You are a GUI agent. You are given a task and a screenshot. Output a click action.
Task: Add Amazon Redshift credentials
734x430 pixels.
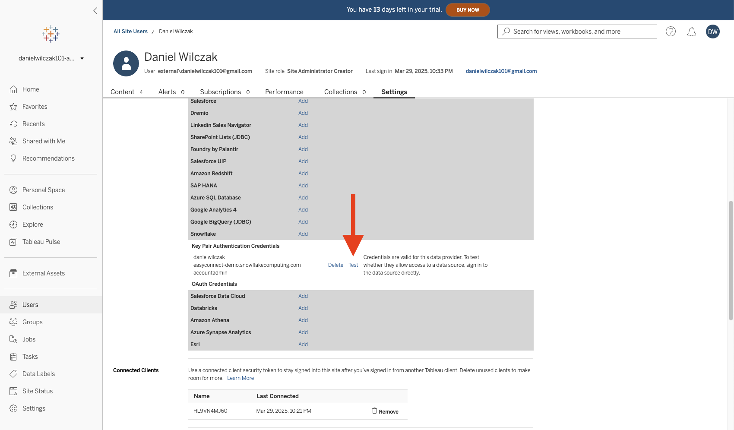[303, 174]
